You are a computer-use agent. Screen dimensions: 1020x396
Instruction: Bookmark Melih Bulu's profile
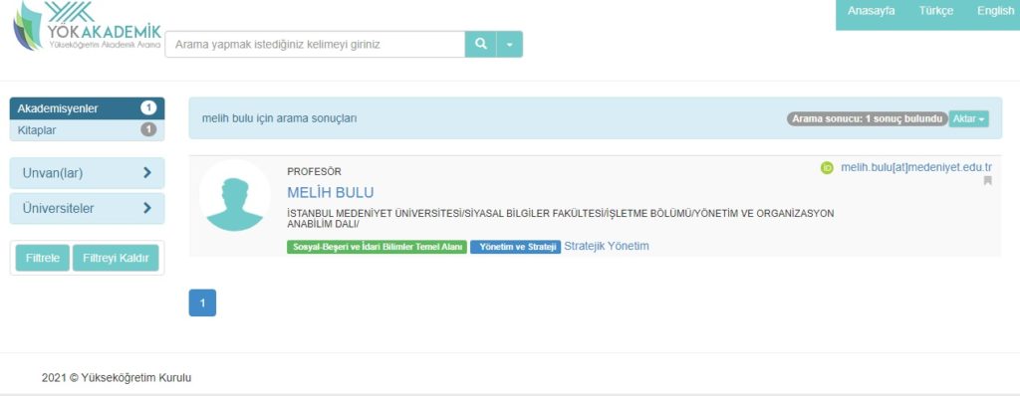pyautogui.click(x=987, y=181)
